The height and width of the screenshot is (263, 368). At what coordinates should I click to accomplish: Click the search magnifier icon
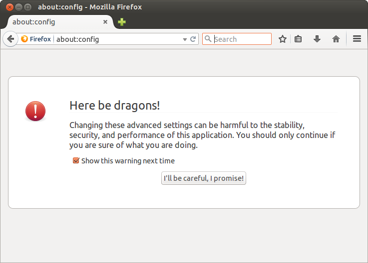pyautogui.click(x=208, y=39)
